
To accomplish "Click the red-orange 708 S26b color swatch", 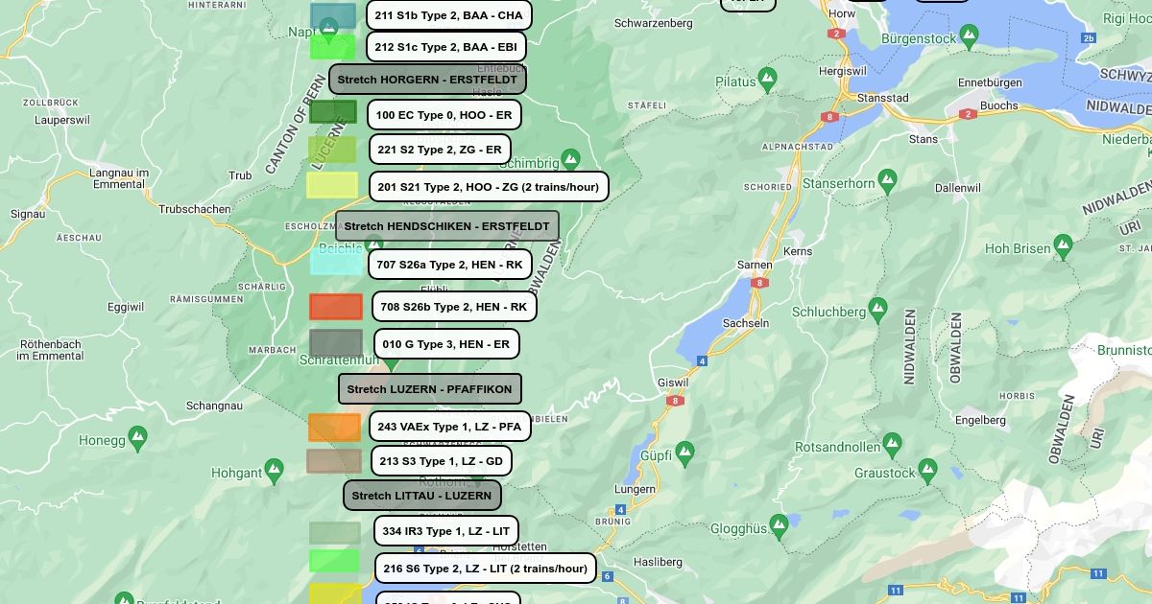I will [x=336, y=307].
